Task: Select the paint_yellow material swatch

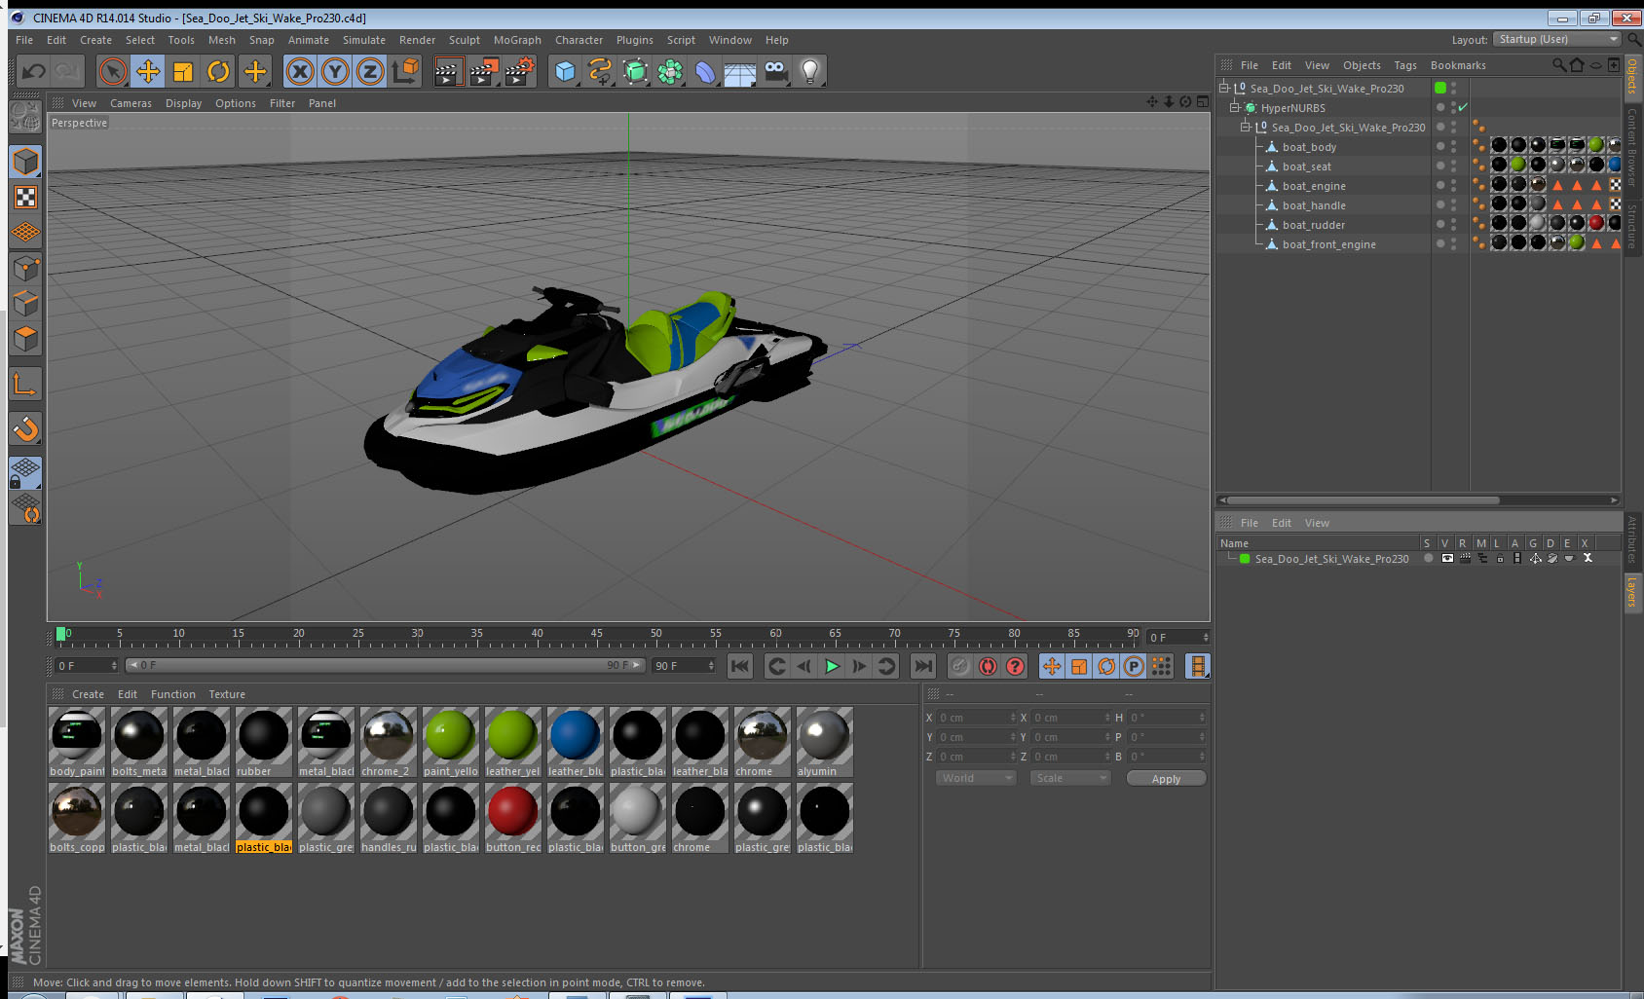Action: coord(451,743)
